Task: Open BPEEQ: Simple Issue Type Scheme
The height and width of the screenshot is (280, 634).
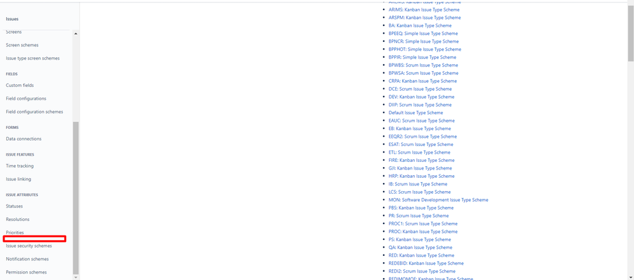Action: pos(423,34)
